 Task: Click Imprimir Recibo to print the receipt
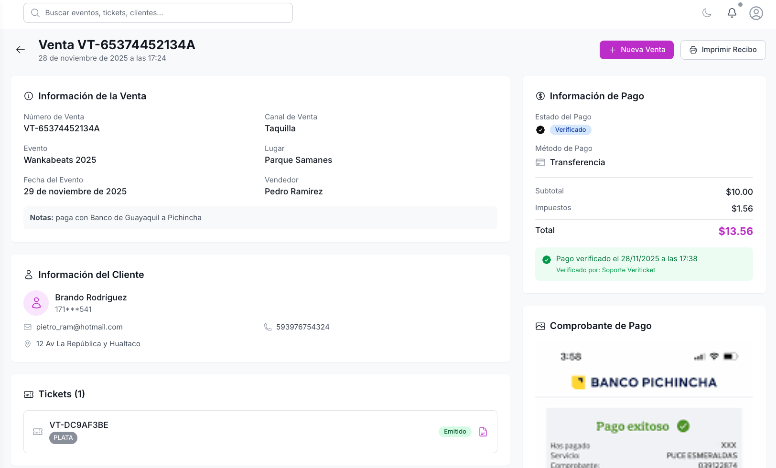(723, 50)
